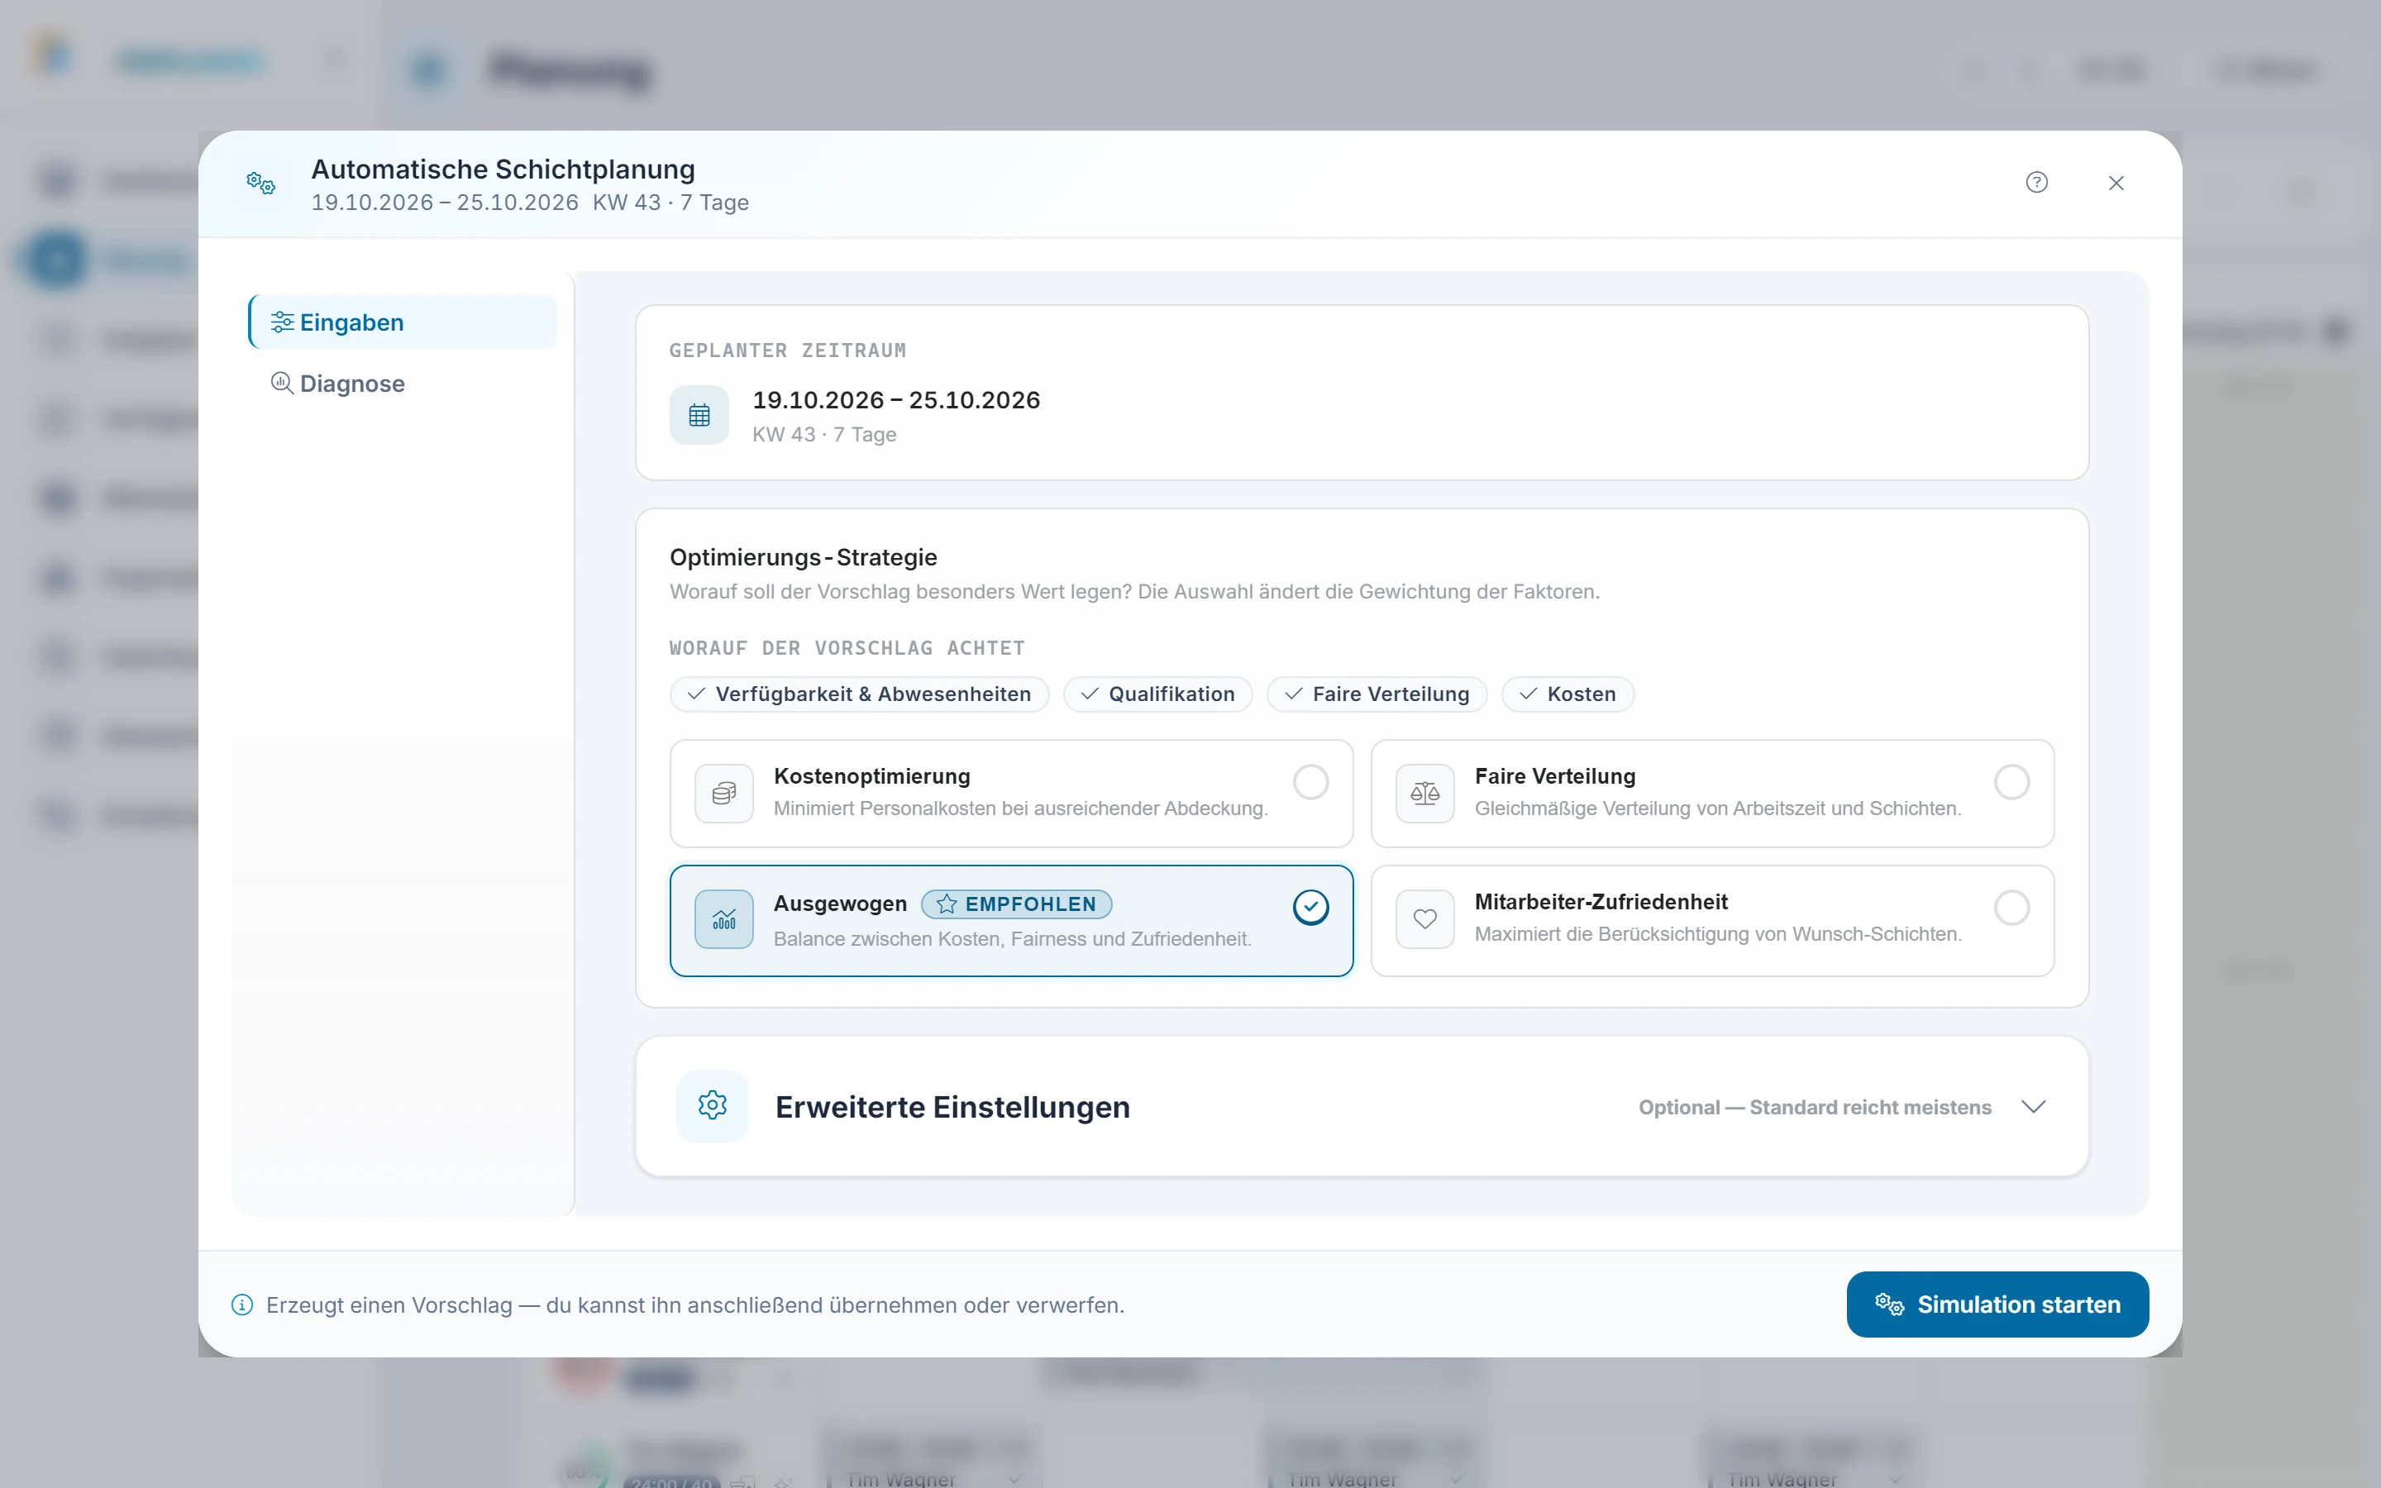Image resolution: width=2381 pixels, height=1488 pixels.
Task: Click the date range 19.10.2026 – 25.10.2026 text
Action: (895, 399)
